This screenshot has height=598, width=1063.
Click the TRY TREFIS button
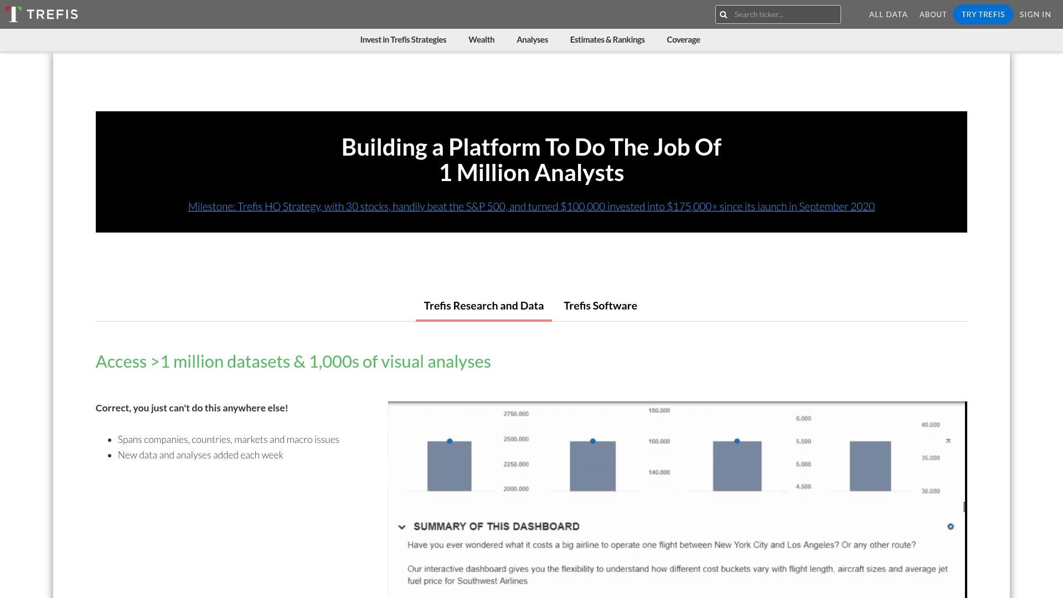[983, 14]
